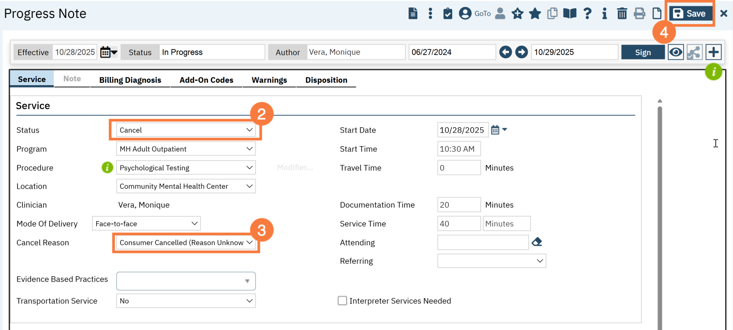Image resolution: width=733 pixels, height=330 pixels.
Task: Open the Disposition tab
Action: [326, 80]
